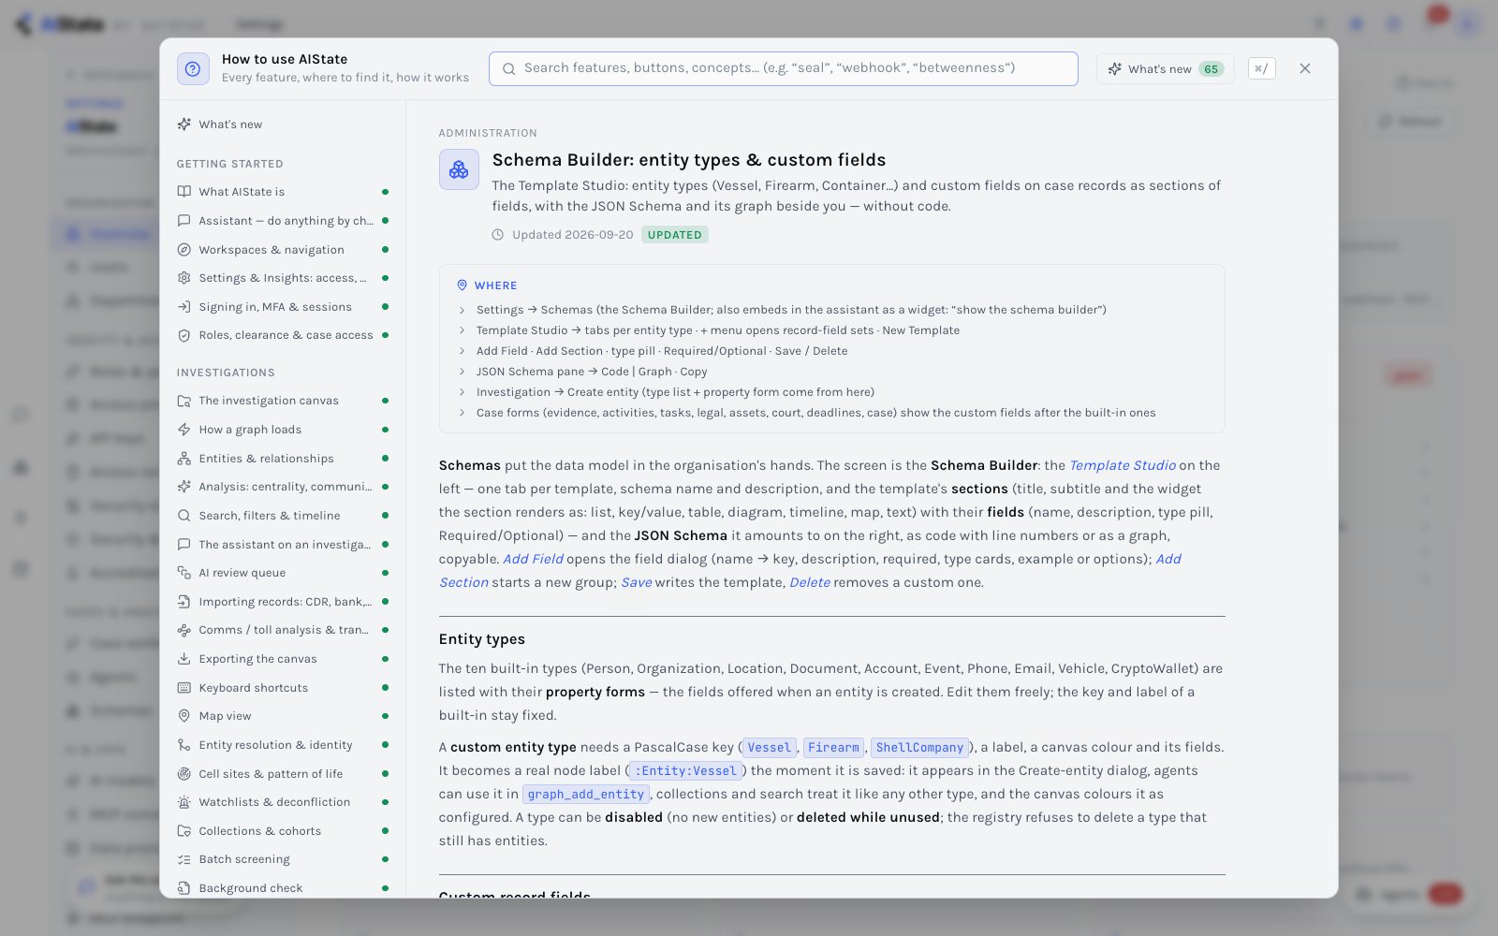Open Watchlists & deconfliction topic
Image resolution: width=1498 pixels, height=936 pixels.
click(x=283, y=802)
